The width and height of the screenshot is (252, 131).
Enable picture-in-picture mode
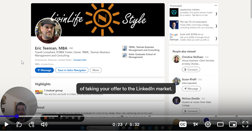(233, 124)
